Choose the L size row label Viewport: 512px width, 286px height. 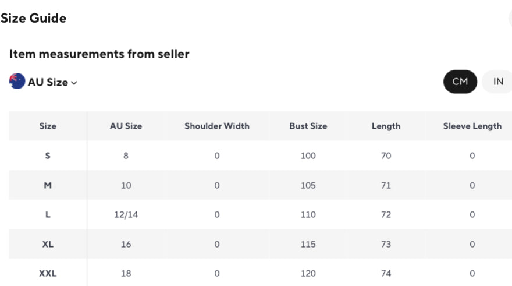click(x=48, y=214)
